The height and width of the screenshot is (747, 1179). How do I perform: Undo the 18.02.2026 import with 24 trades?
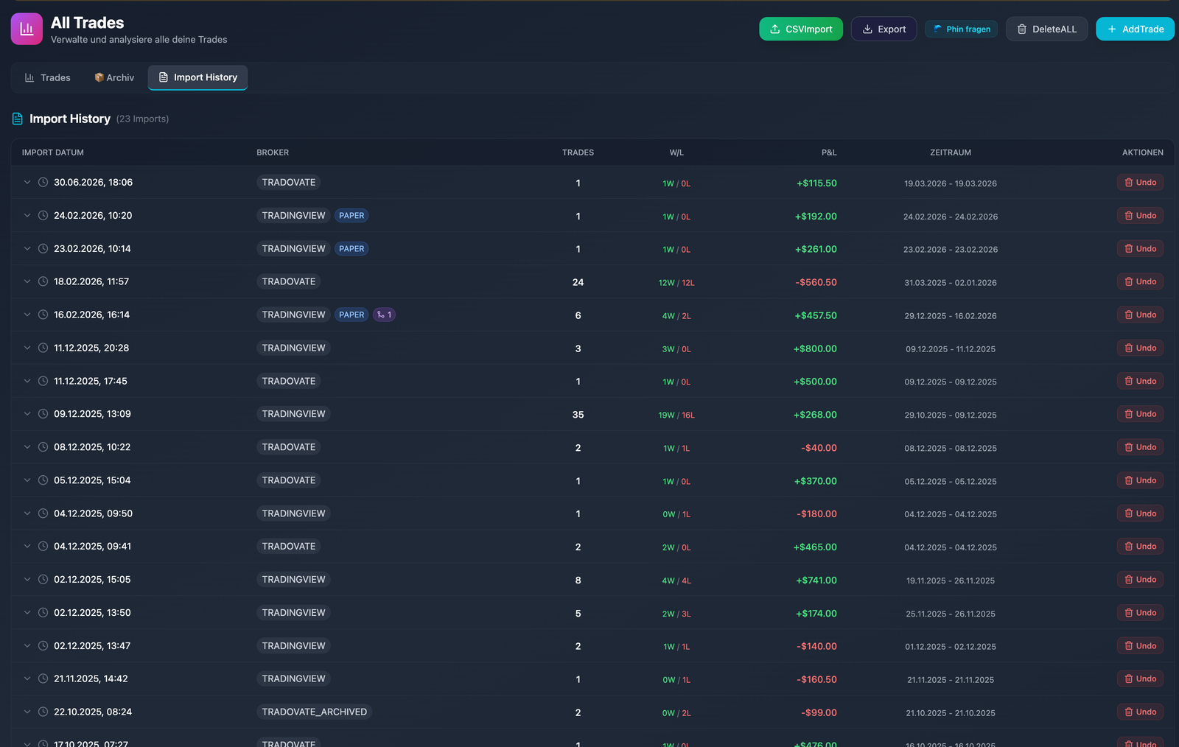pyautogui.click(x=1140, y=281)
